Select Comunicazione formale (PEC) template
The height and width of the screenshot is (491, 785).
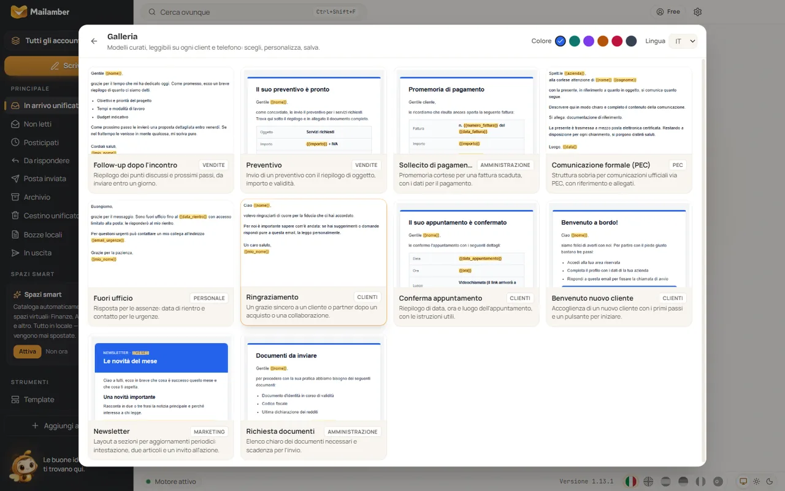point(619,130)
